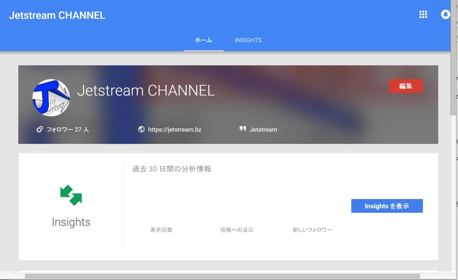
Task: Open the notifications bell
Action: 445,15
